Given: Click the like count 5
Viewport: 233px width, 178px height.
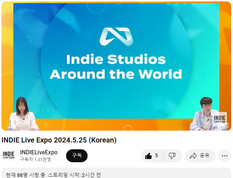Looking at the screenshot, I should pyautogui.click(x=157, y=155).
